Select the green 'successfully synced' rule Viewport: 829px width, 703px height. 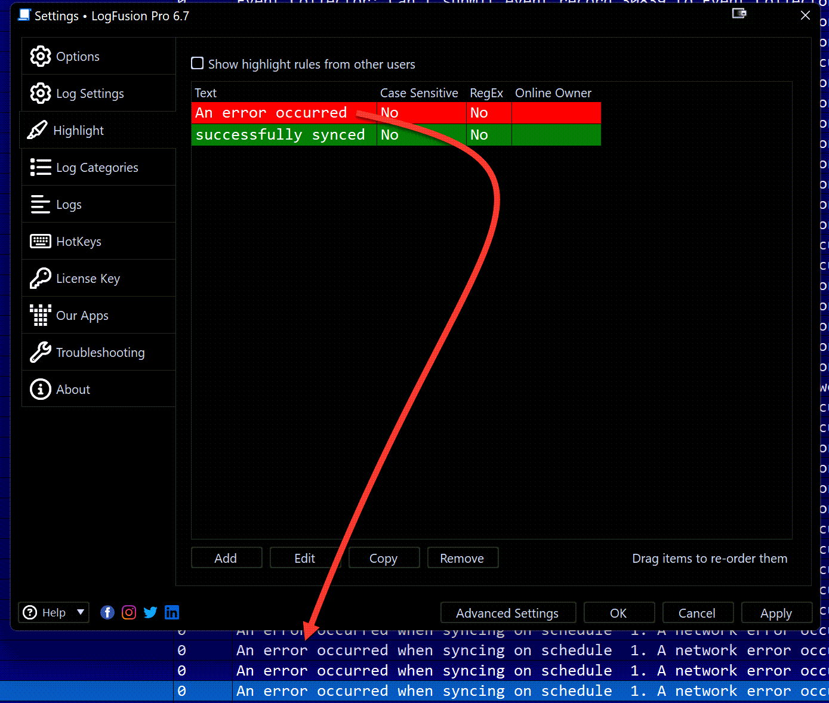(x=281, y=135)
